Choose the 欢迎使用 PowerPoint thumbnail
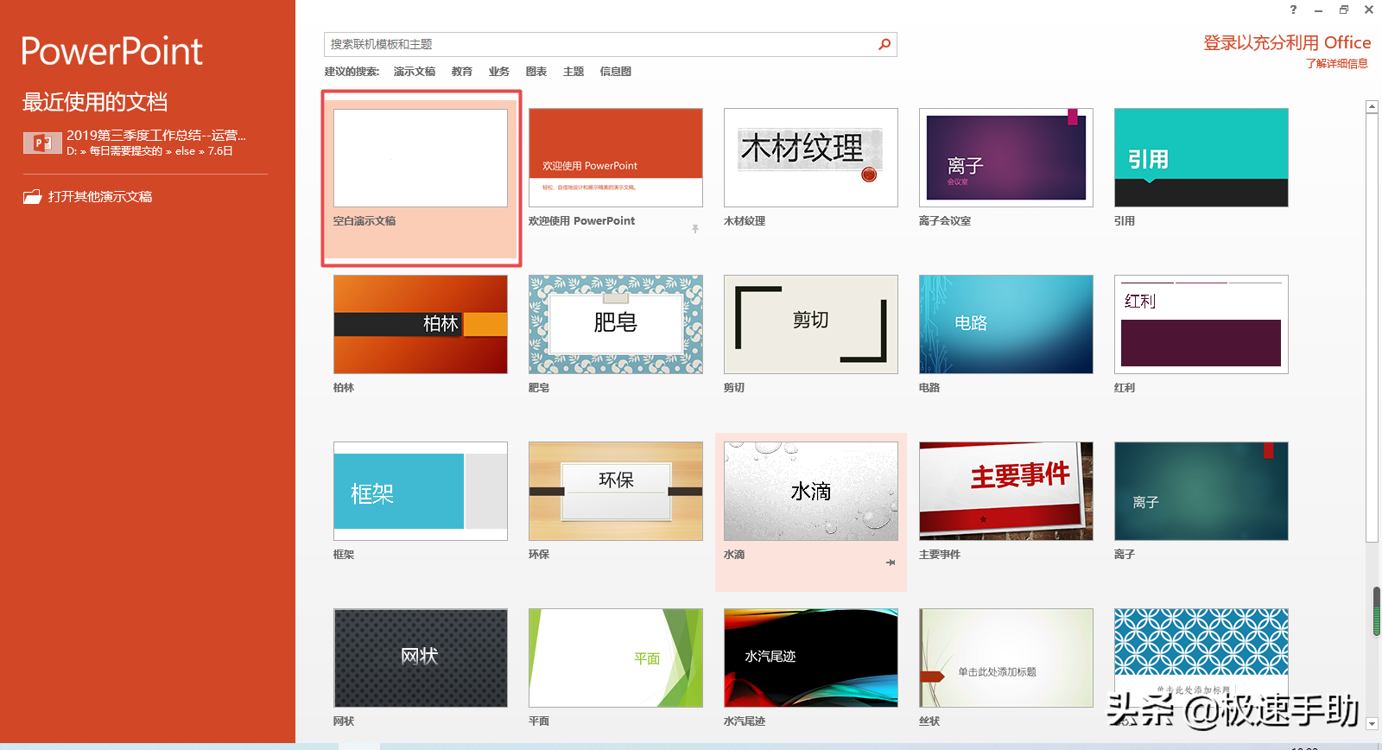Screen dimensions: 1382x750 616,158
